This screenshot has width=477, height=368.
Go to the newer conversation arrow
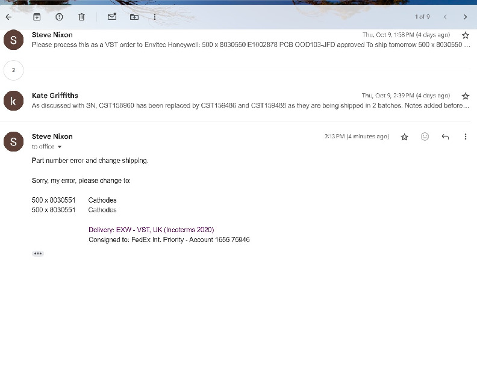(x=445, y=17)
